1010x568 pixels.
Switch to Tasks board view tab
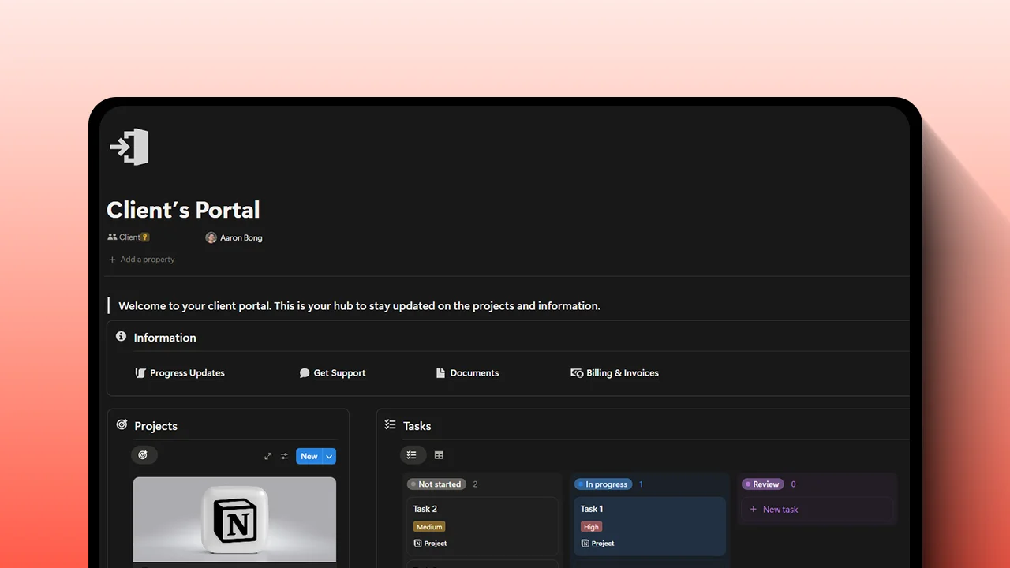tap(413, 455)
